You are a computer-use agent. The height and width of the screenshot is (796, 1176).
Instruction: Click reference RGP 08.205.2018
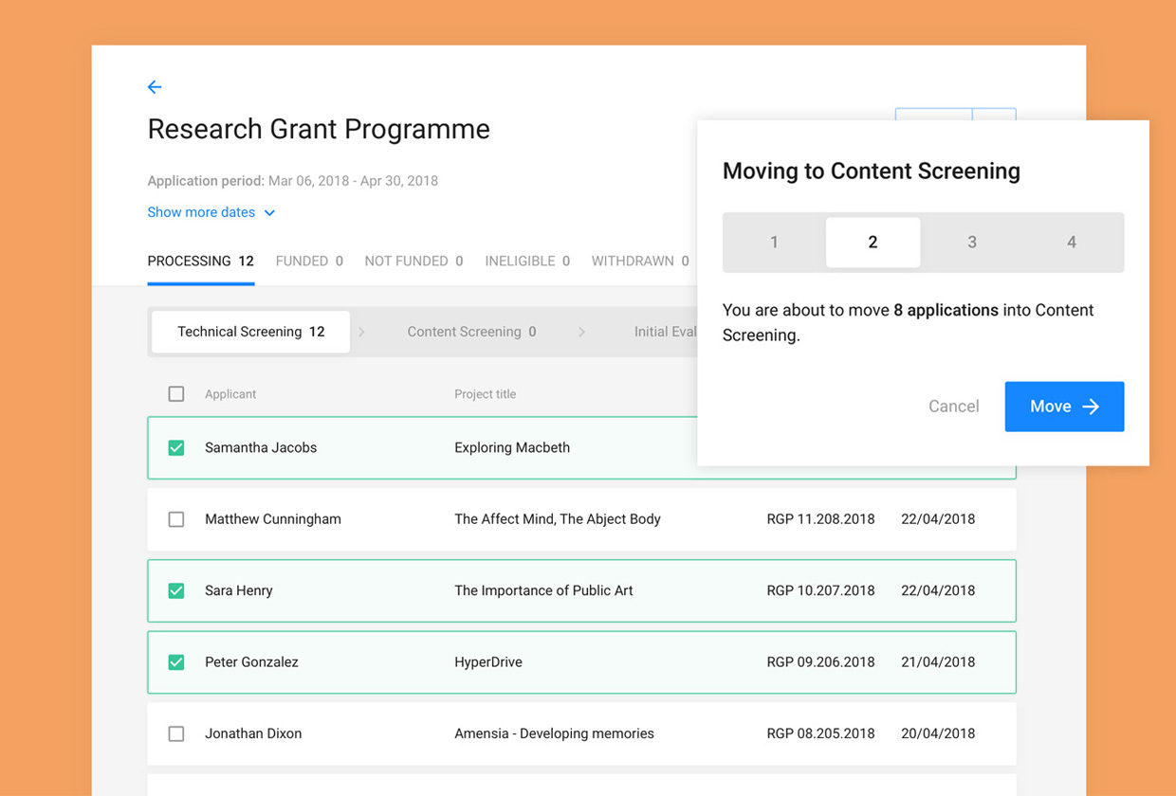coord(820,733)
